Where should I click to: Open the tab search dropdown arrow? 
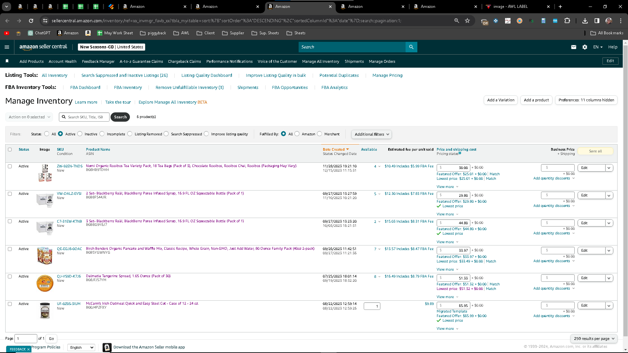click(7, 7)
